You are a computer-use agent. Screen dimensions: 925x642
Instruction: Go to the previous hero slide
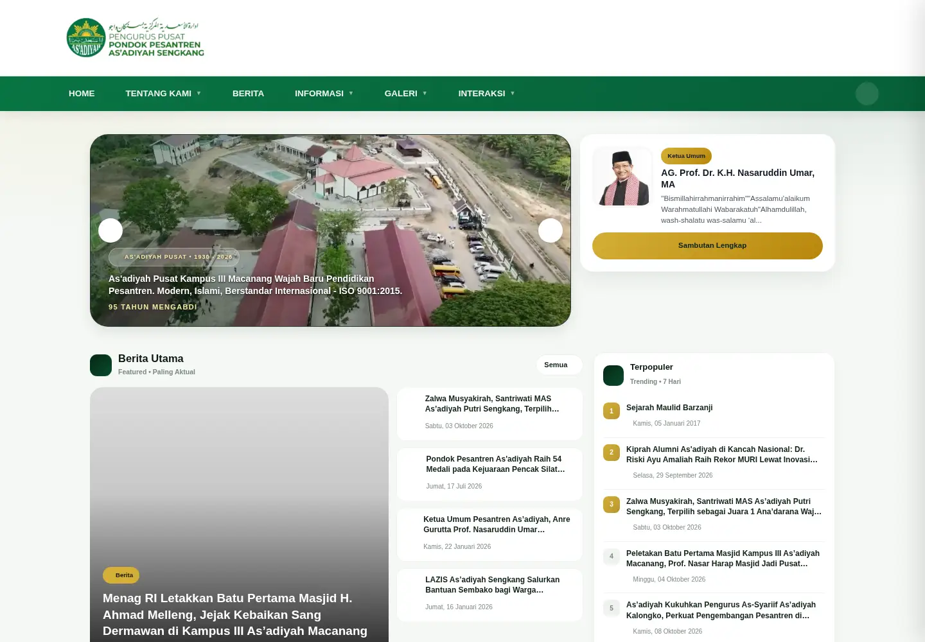pos(110,230)
